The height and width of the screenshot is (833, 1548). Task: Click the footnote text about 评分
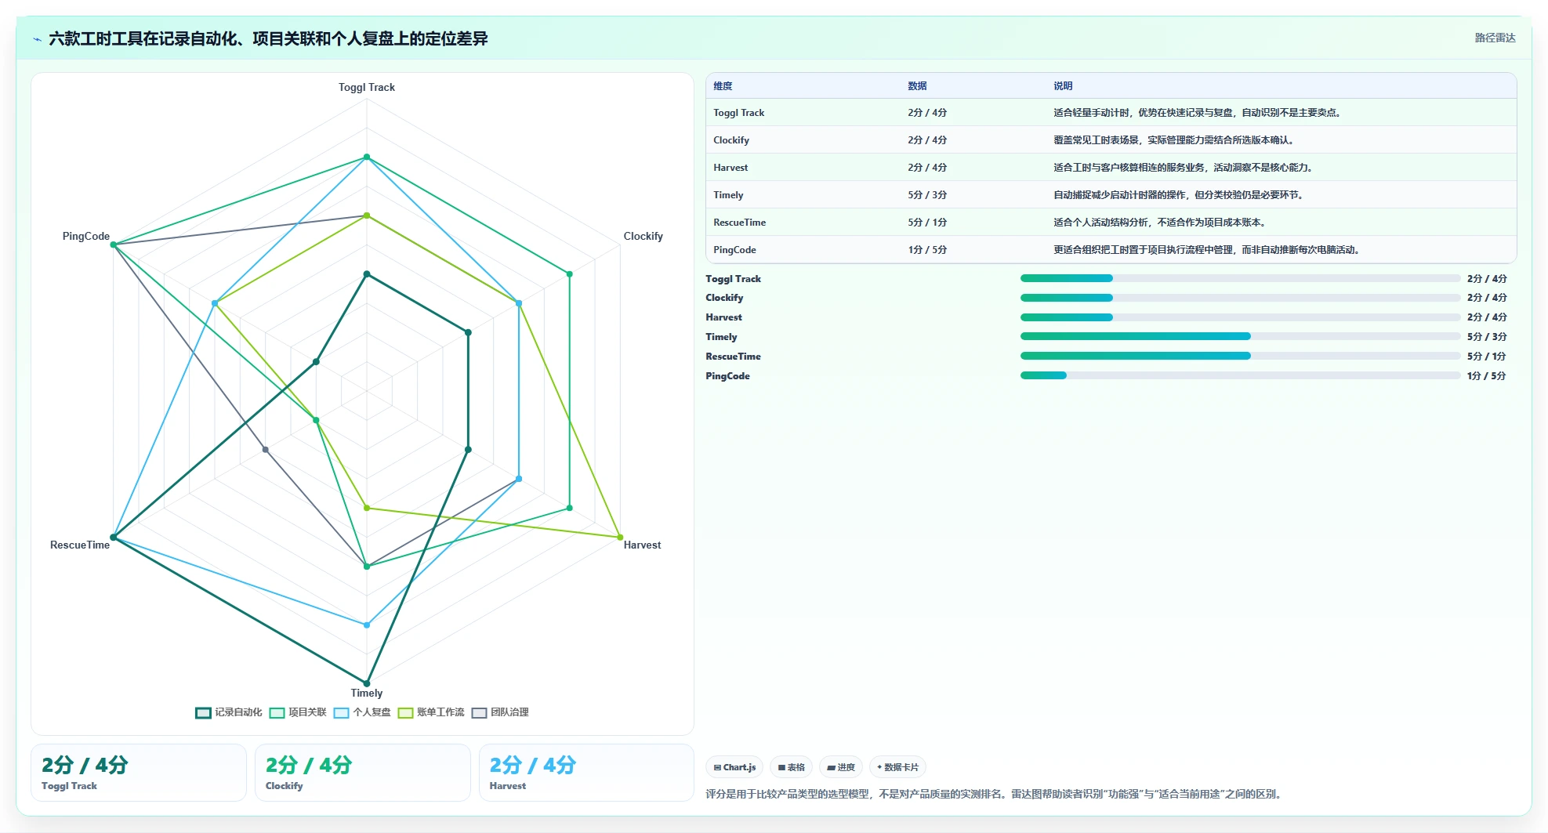(995, 794)
